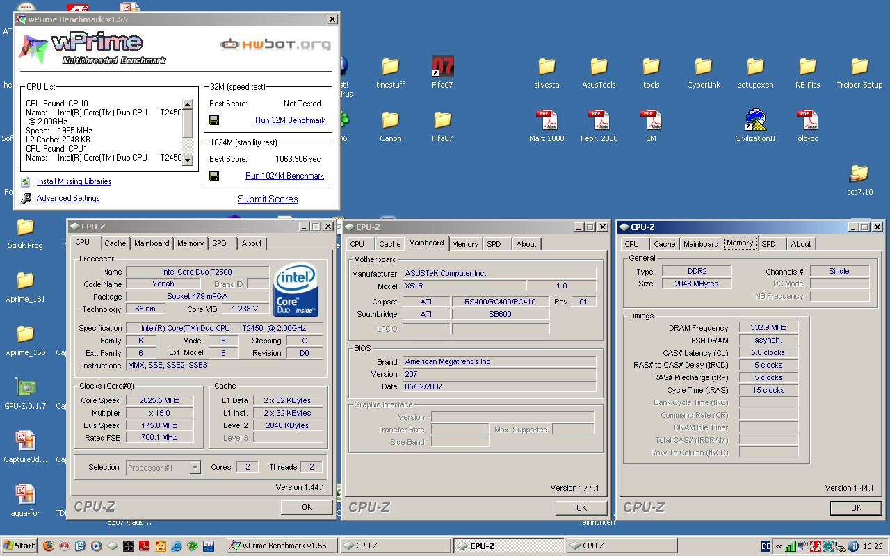The width and height of the screenshot is (890, 556).
Task: Click the Submit Scores link
Action: click(268, 199)
